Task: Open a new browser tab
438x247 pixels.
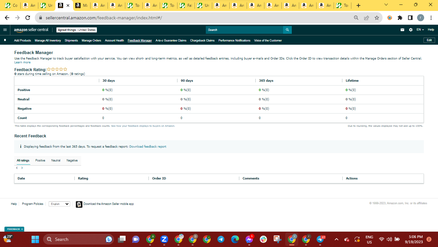Action: click(x=358, y=5)
